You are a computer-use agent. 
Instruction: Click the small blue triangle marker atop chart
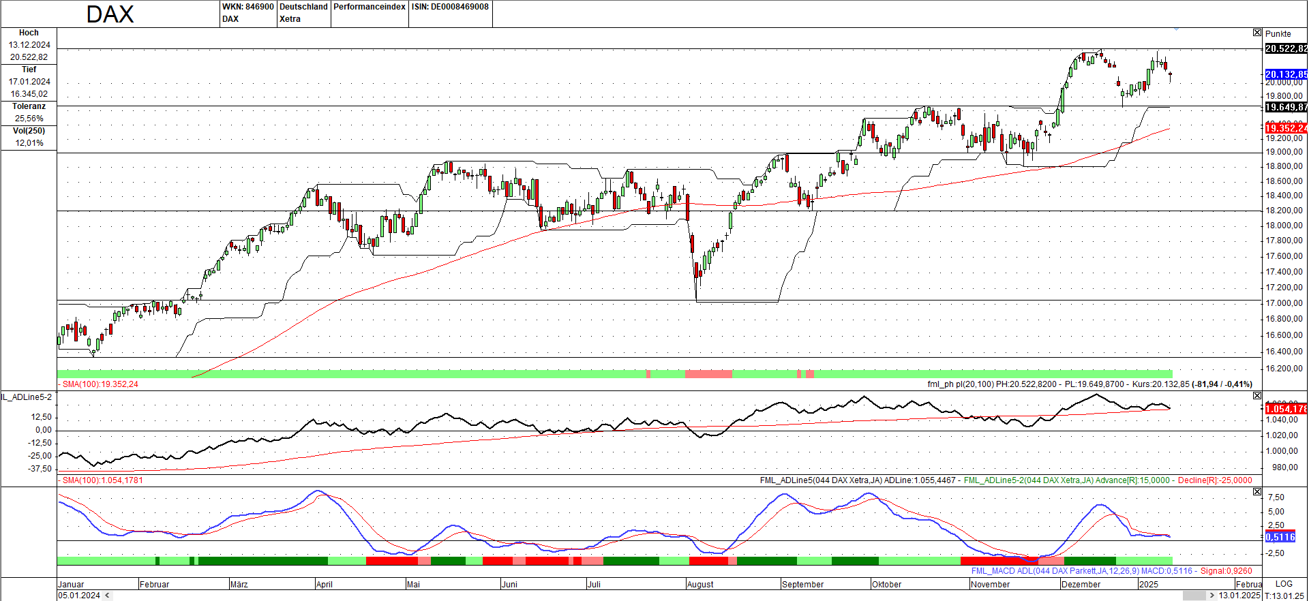1176,29
